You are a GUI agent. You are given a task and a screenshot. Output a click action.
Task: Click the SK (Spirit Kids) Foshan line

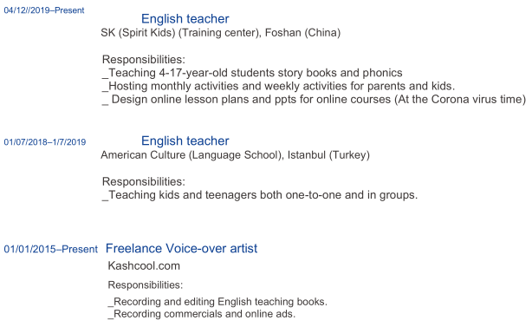[x=221, y=33]
